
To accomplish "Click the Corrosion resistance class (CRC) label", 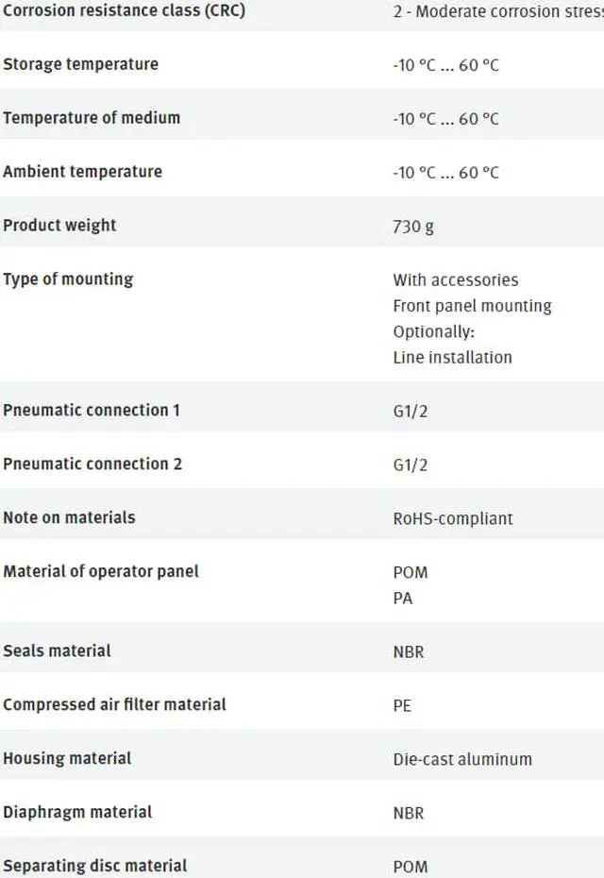I will point(124,12).
